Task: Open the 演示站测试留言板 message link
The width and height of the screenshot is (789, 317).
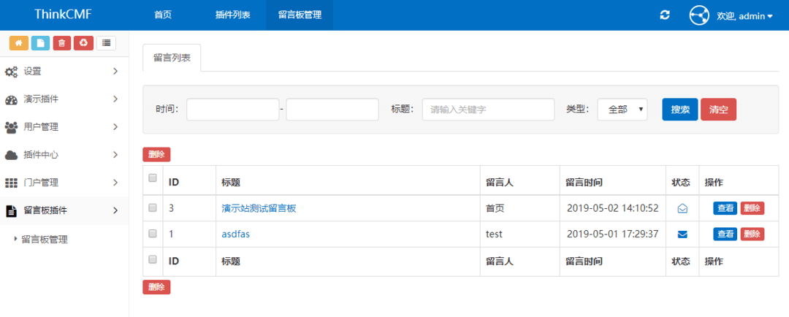Action: 259,208
